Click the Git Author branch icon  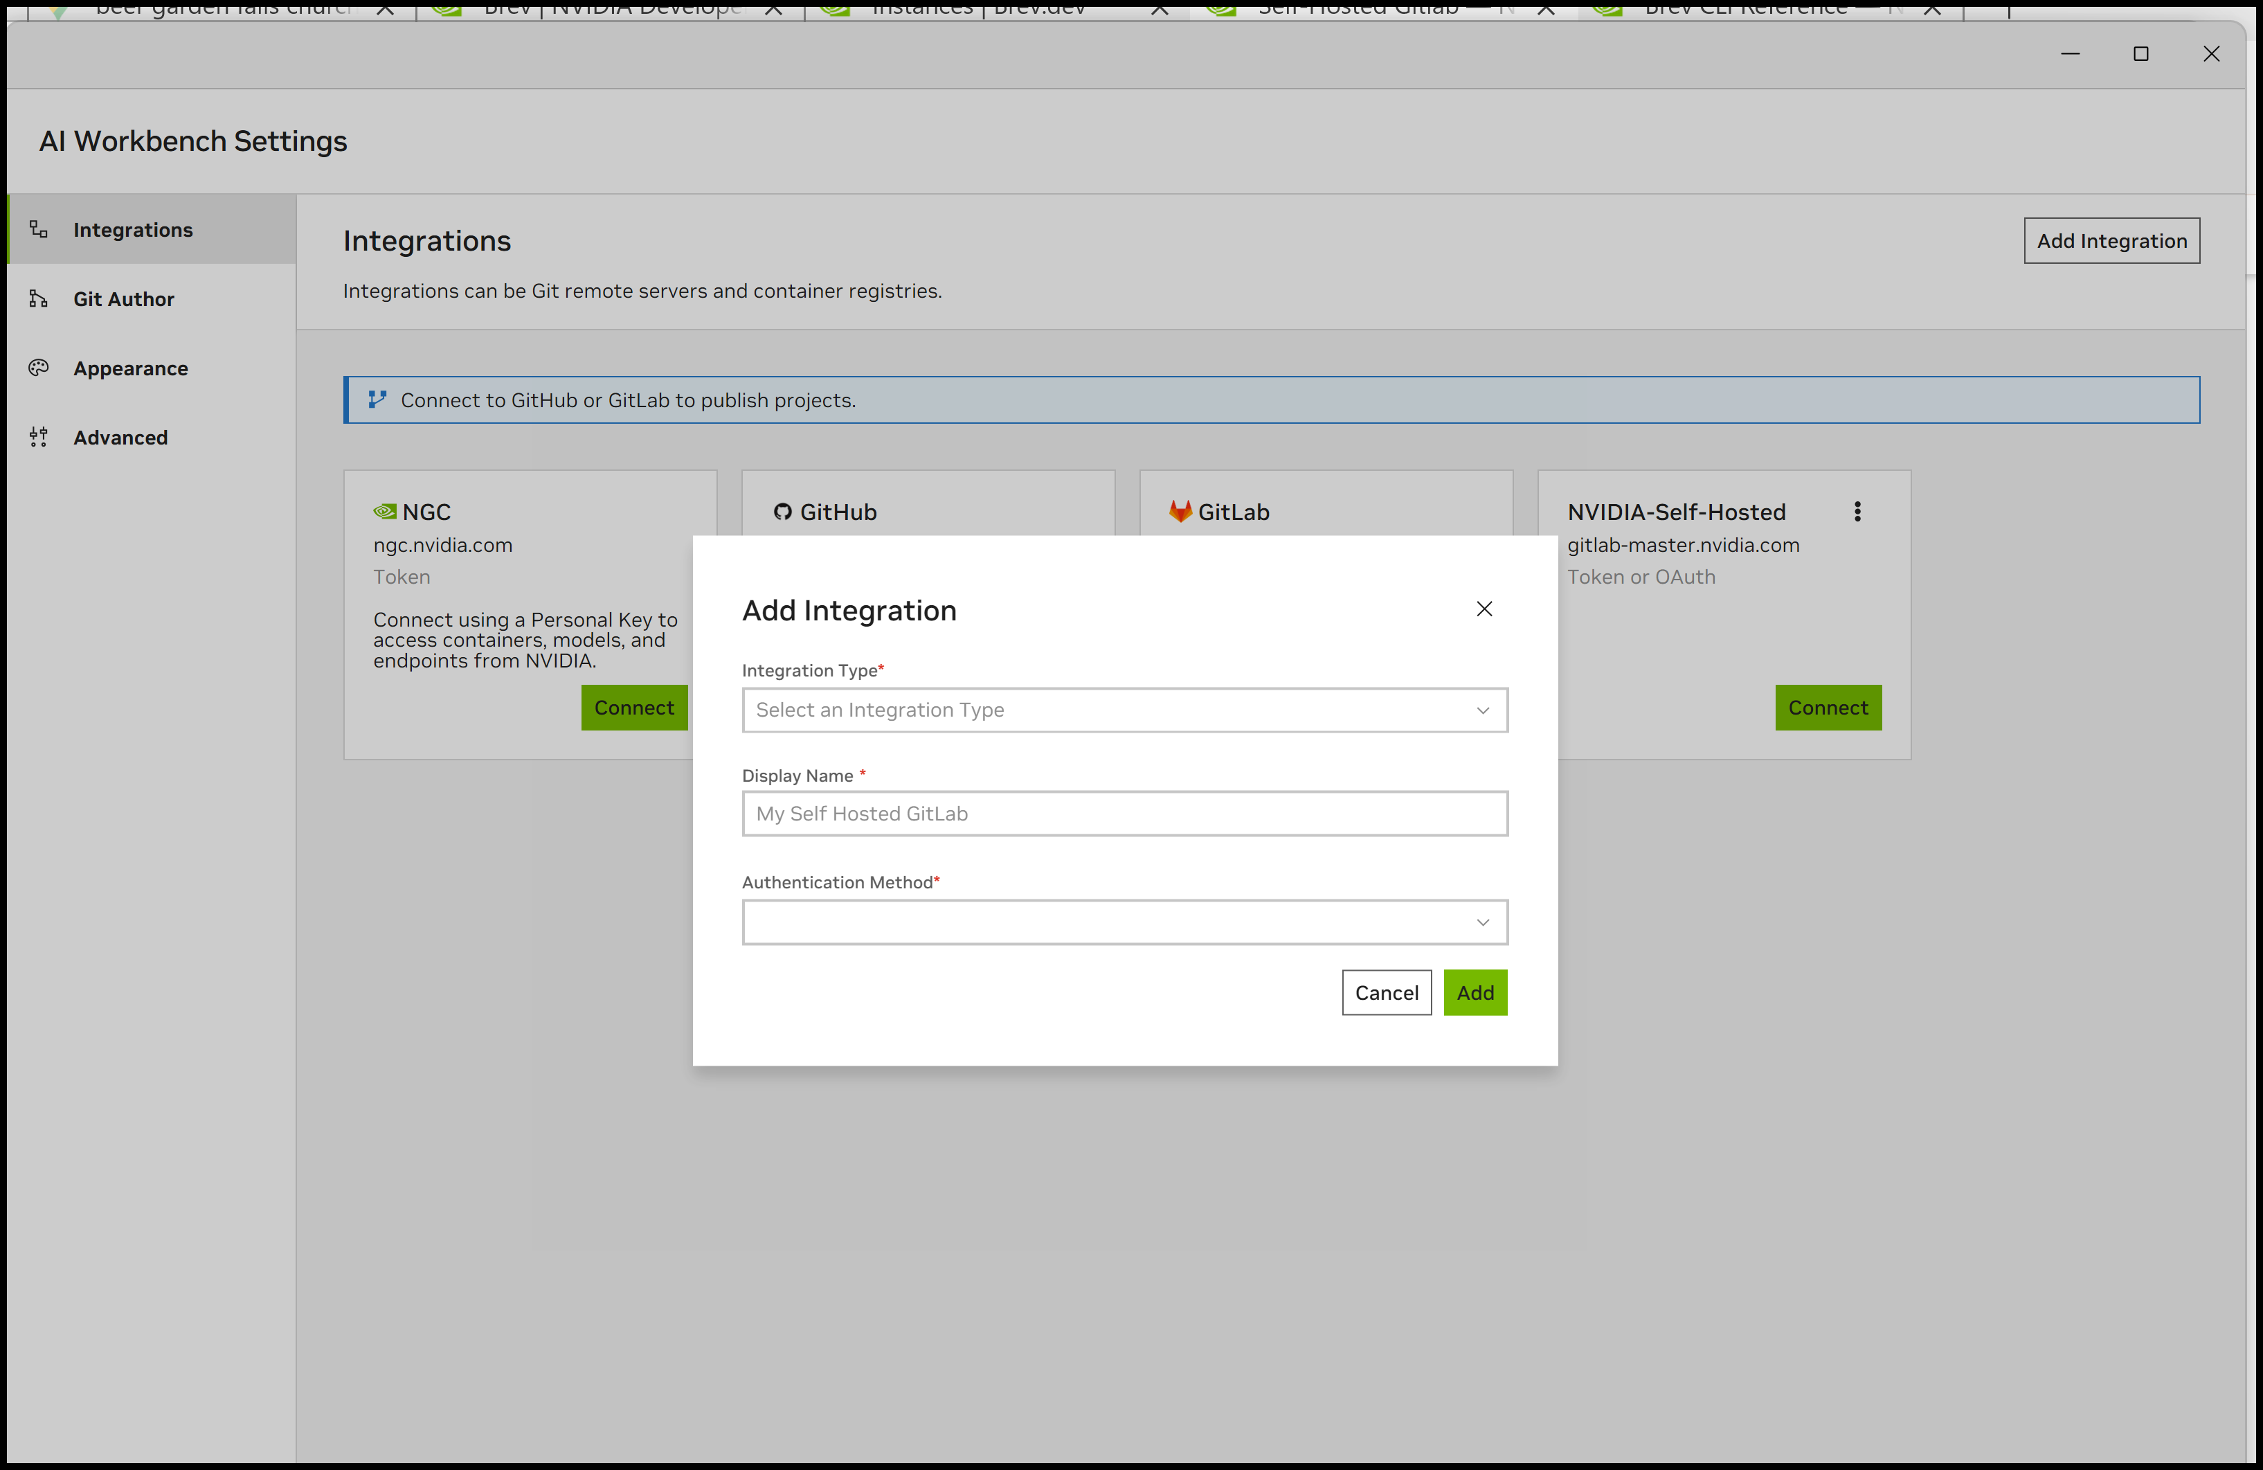coord(38,298)
